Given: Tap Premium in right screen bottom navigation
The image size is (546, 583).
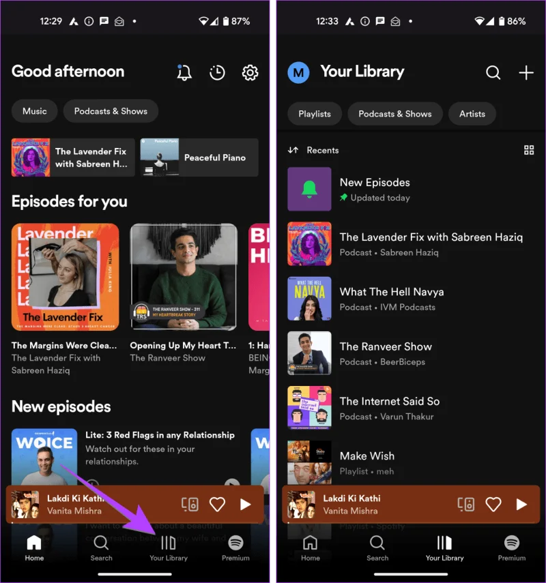Looking at the screenshot, I should pyautogui.click(x=512, y=548).
